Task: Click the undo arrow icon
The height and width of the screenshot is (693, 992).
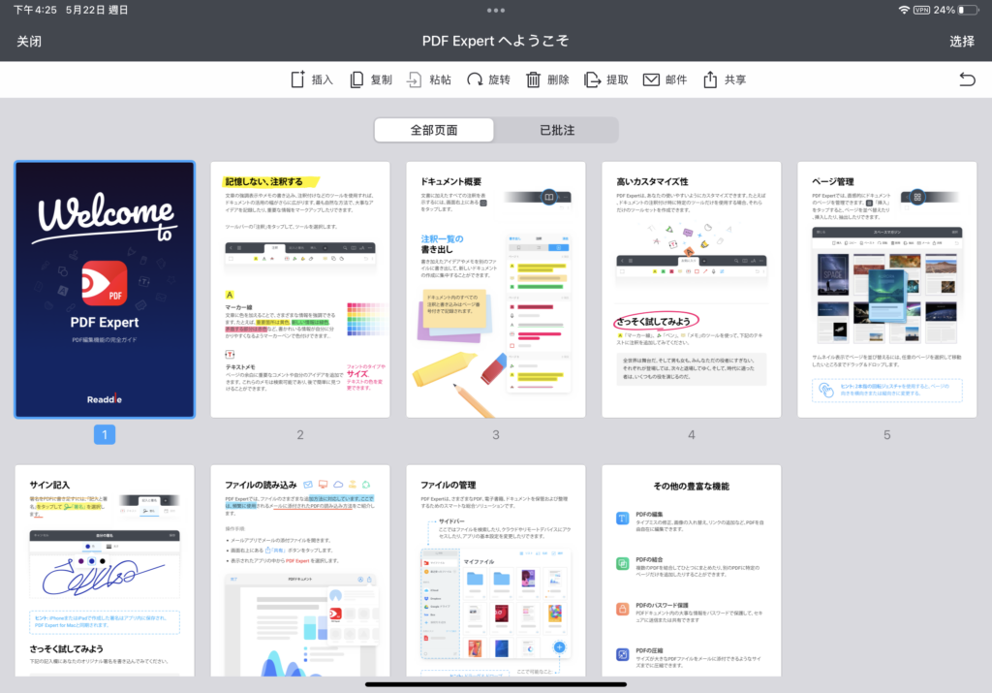Action: 967,79
